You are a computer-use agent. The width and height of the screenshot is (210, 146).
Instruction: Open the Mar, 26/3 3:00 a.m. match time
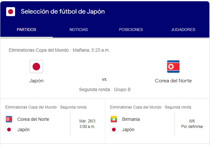[x=87, y=124]
